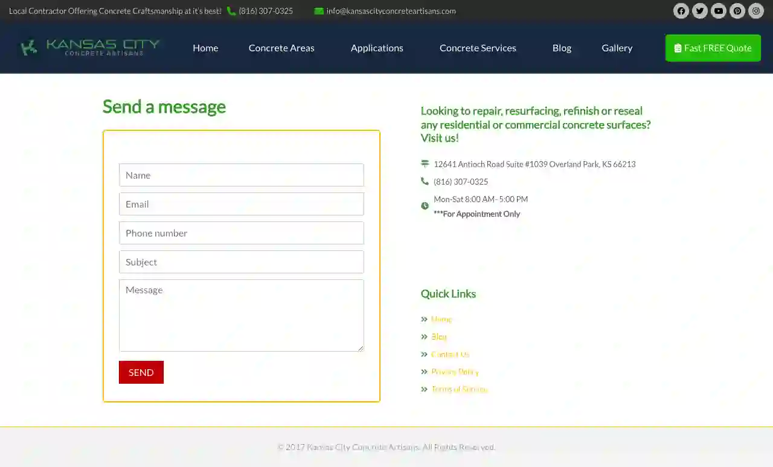Open the Home quick link
773x467 pixels.
(x=441, y=319)
